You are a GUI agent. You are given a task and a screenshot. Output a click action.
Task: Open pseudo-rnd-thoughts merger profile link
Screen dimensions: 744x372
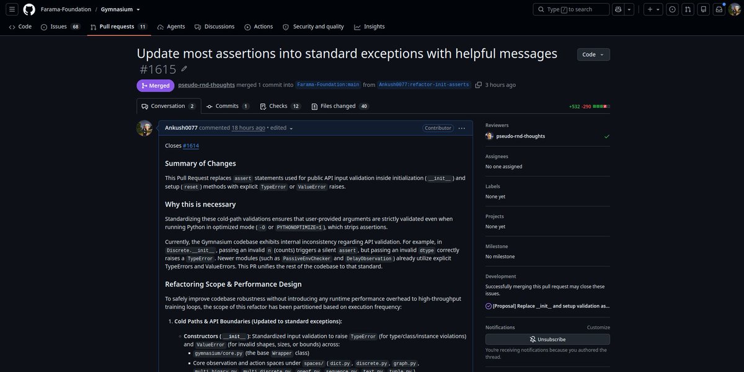point(206,85)
